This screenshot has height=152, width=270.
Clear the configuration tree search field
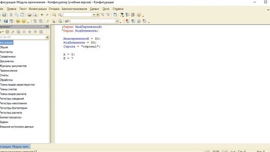(47, 37)
